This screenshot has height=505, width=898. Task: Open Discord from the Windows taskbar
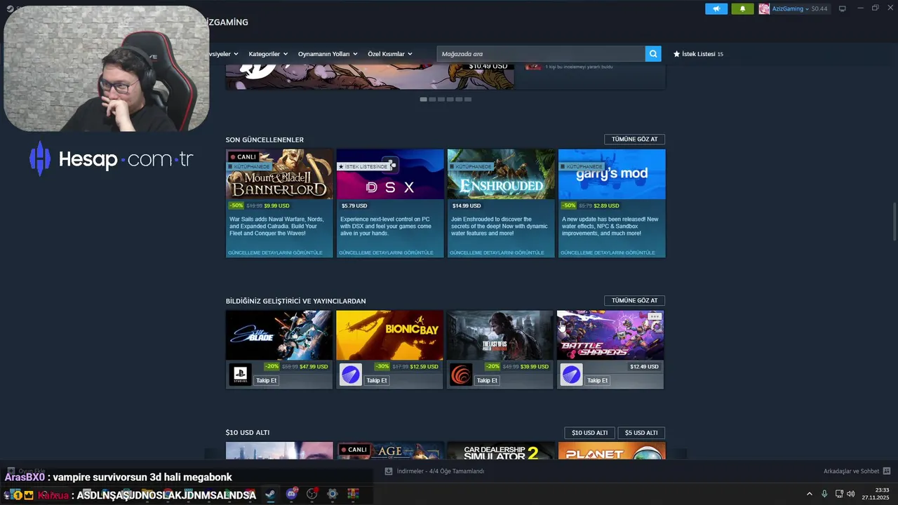tap(291, 494)
